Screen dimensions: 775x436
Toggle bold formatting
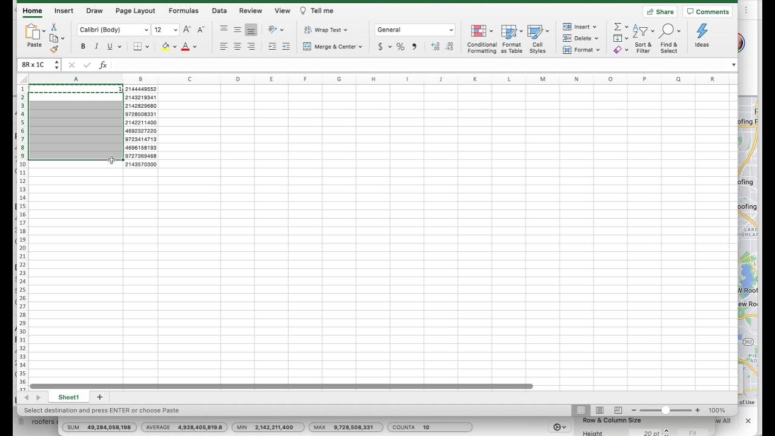(x=83, y=47)
